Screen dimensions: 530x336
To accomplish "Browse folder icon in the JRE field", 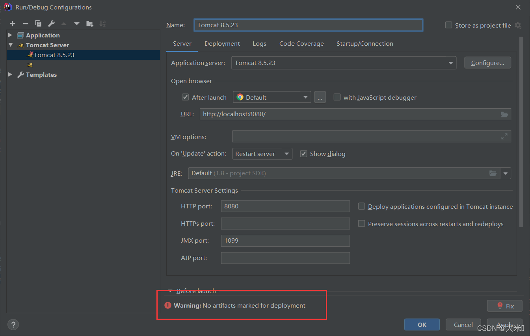I will [493, 173].
